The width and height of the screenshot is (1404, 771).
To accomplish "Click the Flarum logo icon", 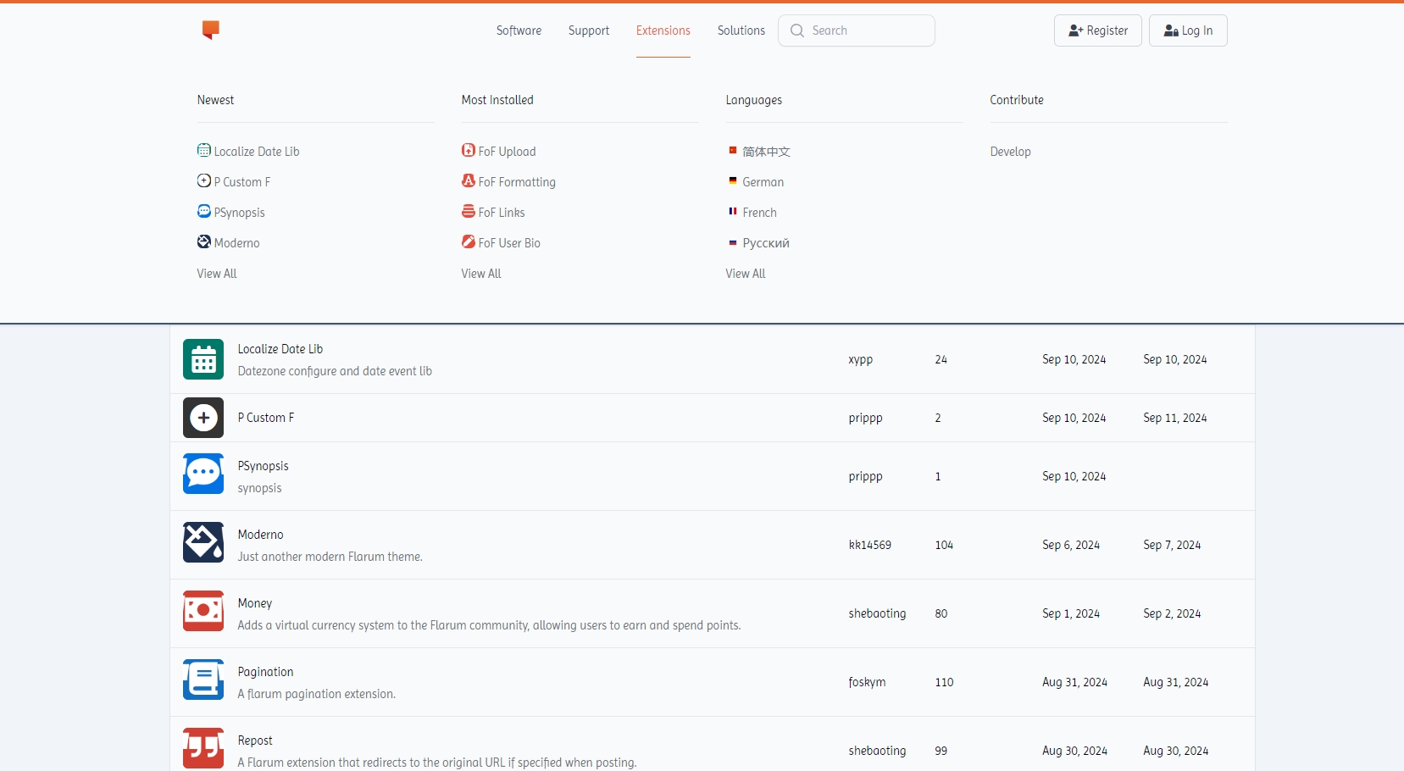I will (x=211, y=31).
